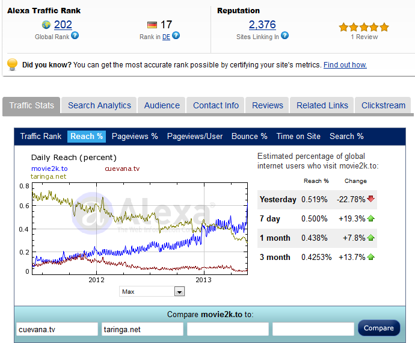Click the cuevana.tv chart legend label
The image size is (415, 343).
(x=122, y=168)
